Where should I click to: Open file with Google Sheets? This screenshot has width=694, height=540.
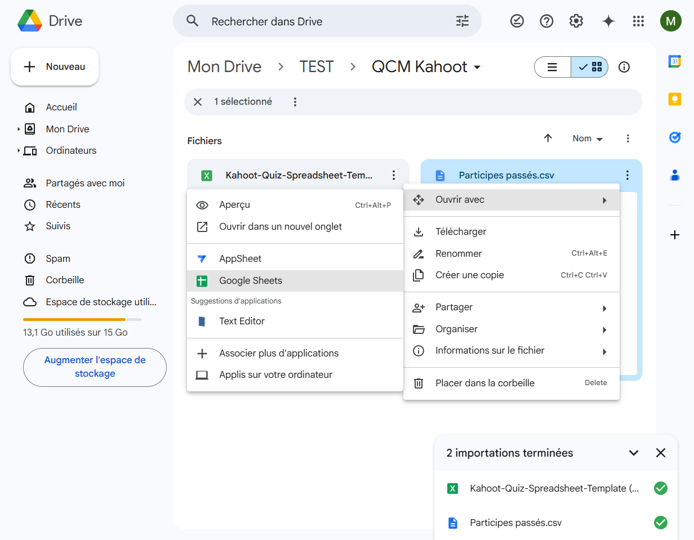[295, 281]
